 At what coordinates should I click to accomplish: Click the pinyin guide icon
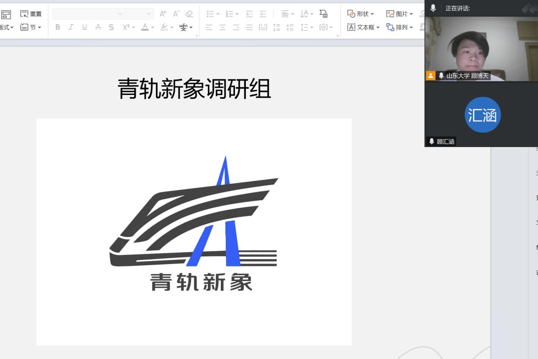click(x=184, y=27)
